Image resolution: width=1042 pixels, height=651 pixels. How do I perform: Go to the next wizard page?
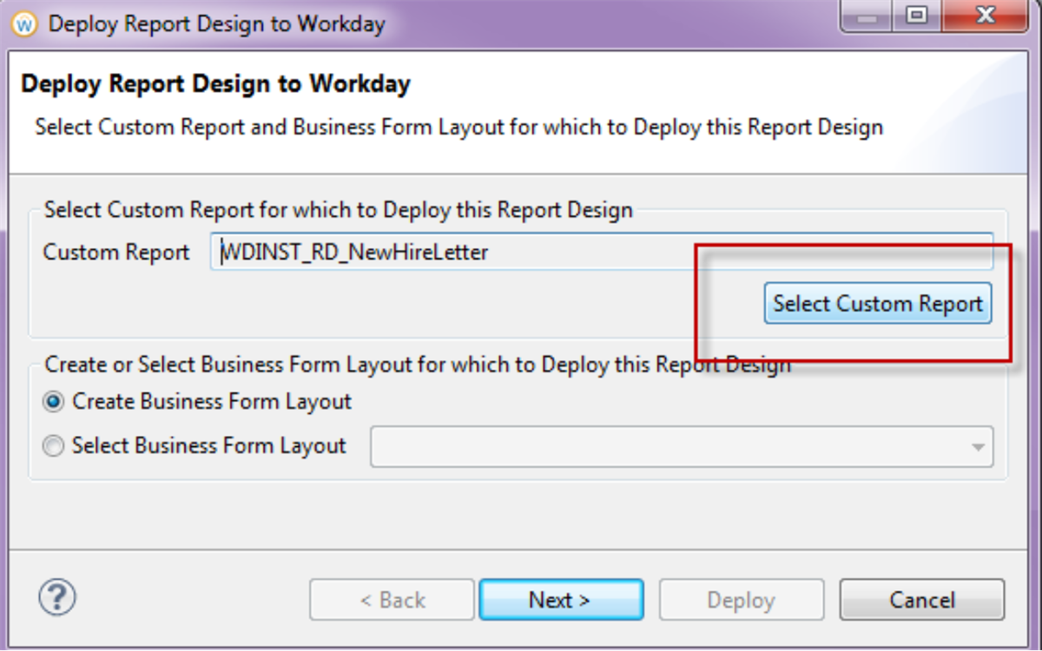click(x=561, y=600)
